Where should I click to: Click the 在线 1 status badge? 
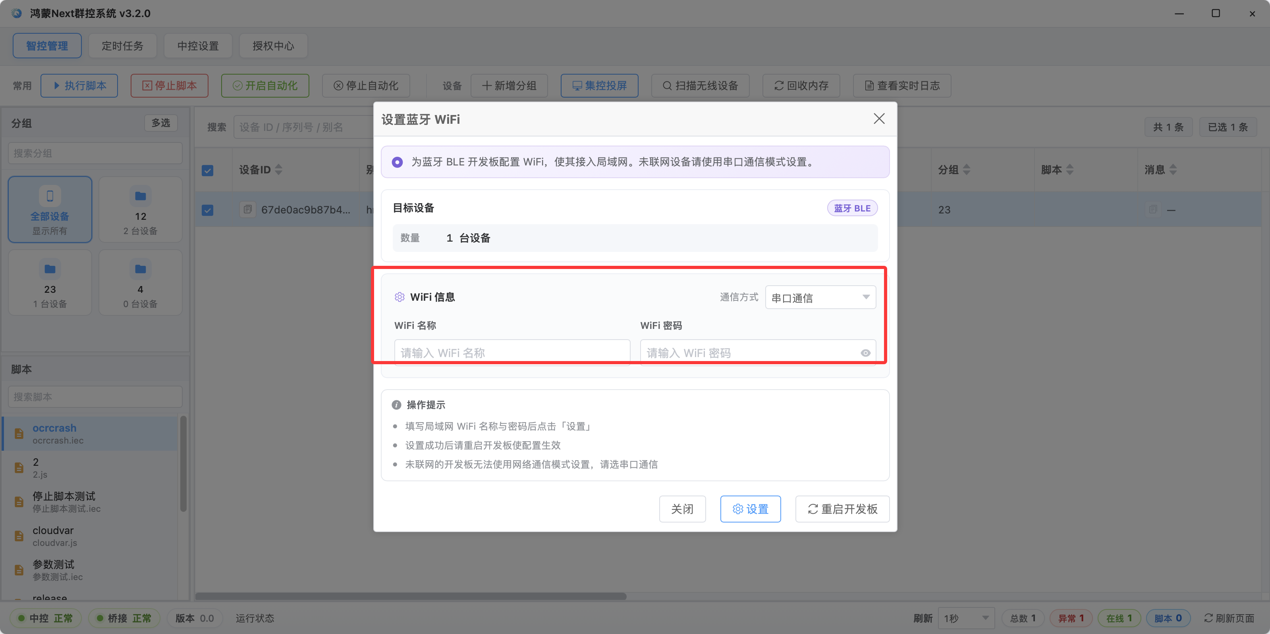[x=1119, y=618]
